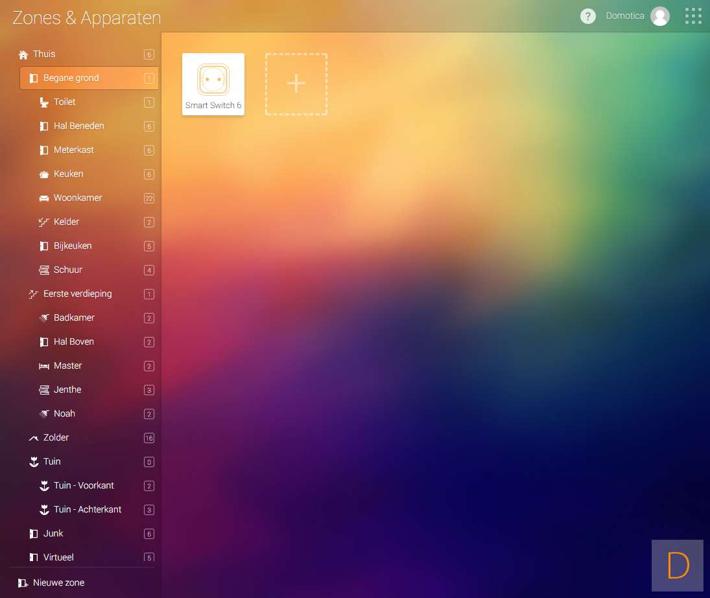Select the Hal Boven zone
The image size is (710, 598).
[x=74, y=342]
